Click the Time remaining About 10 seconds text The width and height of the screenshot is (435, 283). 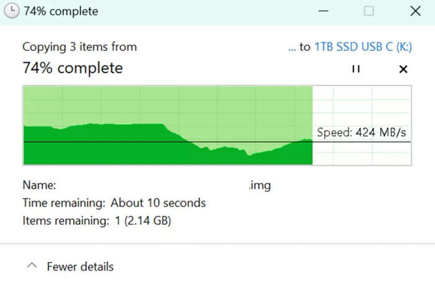click(114, 203)
